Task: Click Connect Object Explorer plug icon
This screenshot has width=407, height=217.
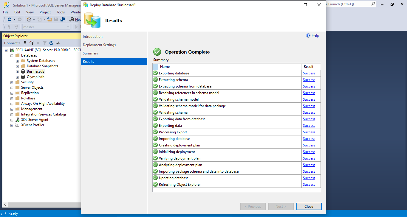Action: [25, 43]
